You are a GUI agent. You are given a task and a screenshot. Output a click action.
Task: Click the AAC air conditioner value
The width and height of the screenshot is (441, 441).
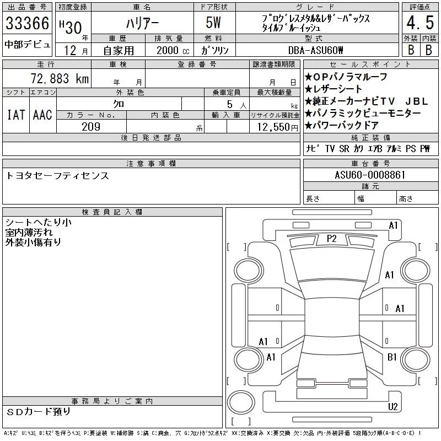42,115
